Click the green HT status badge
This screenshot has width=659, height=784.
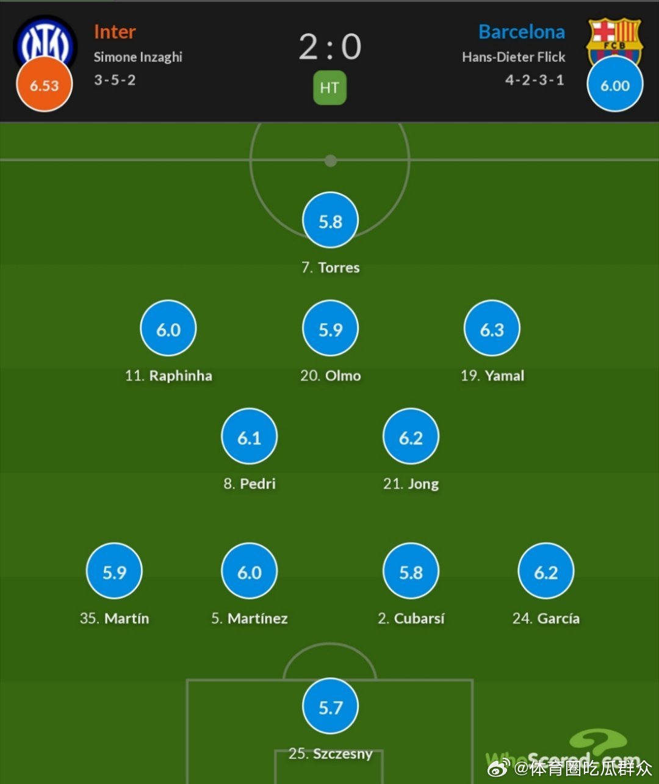click(x=329, y=88)
